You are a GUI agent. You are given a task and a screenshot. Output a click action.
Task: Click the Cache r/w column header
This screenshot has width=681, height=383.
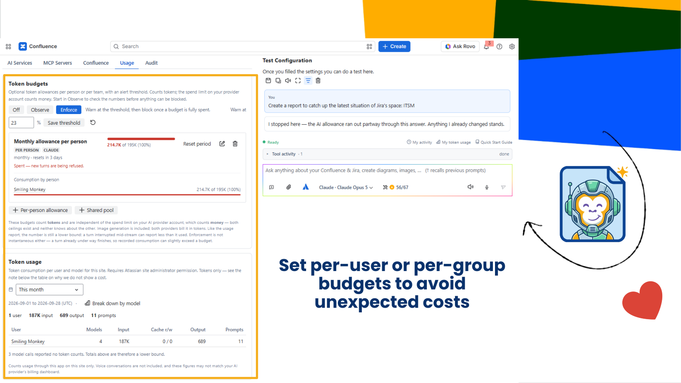click(161, 330)
